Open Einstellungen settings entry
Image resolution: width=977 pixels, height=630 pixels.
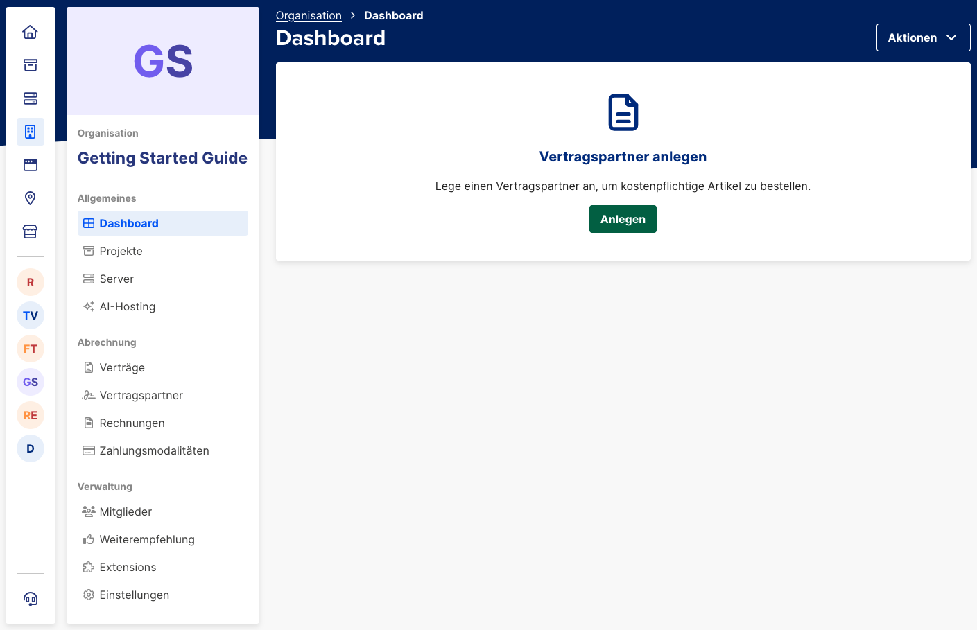(134, 595)
